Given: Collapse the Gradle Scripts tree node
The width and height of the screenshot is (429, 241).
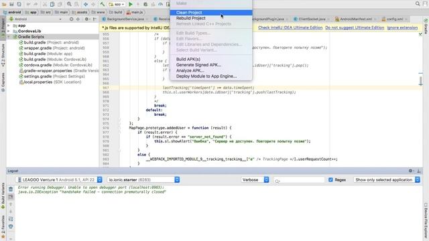Looking at the screenshot, I should tap(9, 37).
